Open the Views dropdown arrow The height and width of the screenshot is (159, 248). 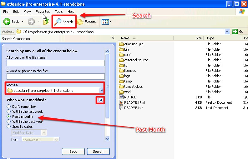pos(111,22)
